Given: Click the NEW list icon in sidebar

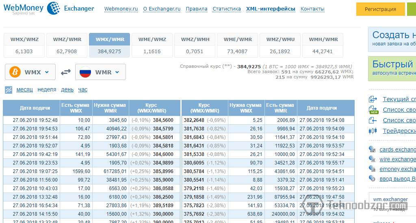Looking at the screenshot, I should click(373, 110).
